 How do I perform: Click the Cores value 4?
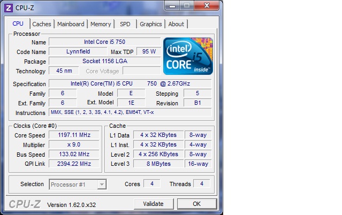click(152, 183)
